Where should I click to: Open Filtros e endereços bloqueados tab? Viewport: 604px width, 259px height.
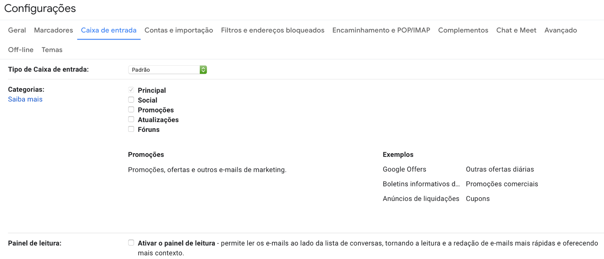tap(273, 30)
